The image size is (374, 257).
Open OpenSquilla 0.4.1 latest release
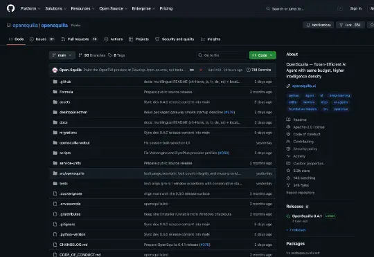[x=307, y=216]
